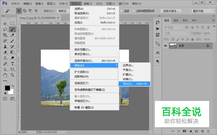The width and height of the screenshot is (217, 135).
Task: Choose 色彩范围(C)... menu item
Action: click(x=95, y=49)
